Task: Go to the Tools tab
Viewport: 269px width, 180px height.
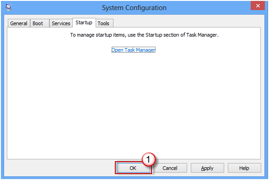Action: (103, 23)
